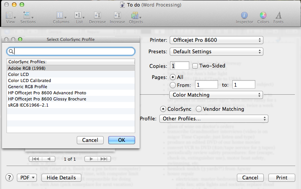The height and width of the screenshot is (189, 301).
Task: Select the Vendor Matching radio button
Action: pyautogui.click(x=199, y=109)
